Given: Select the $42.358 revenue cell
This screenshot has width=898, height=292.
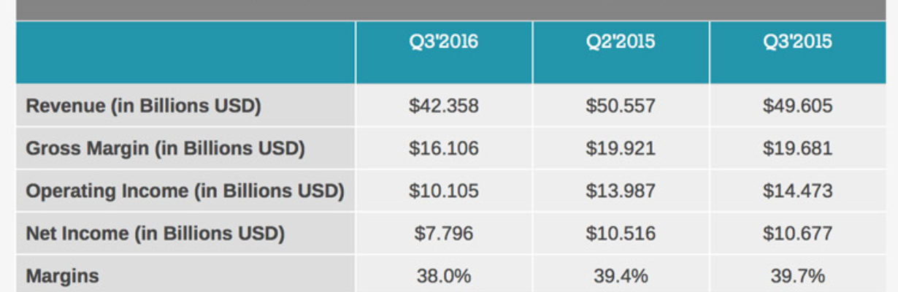Looking at the screenshot, I should tap(444, 106).
